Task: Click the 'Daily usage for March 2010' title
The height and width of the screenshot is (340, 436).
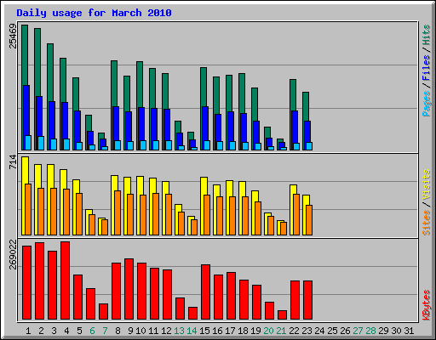Action: pos(94,13)
